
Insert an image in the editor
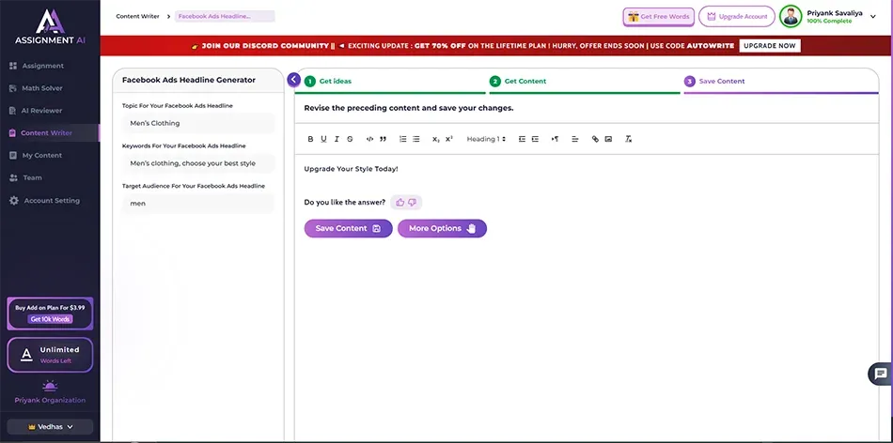[x=608, y=139]
